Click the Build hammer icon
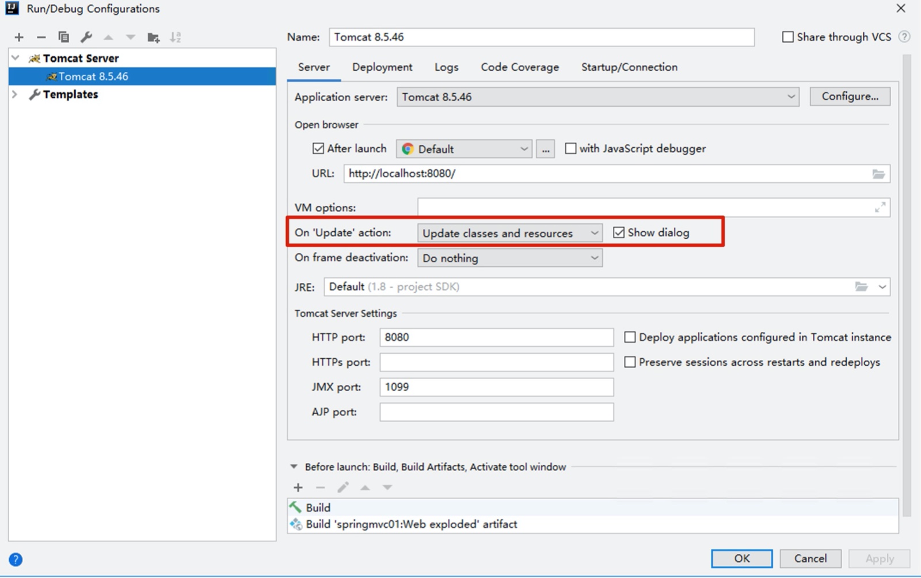 295,507
